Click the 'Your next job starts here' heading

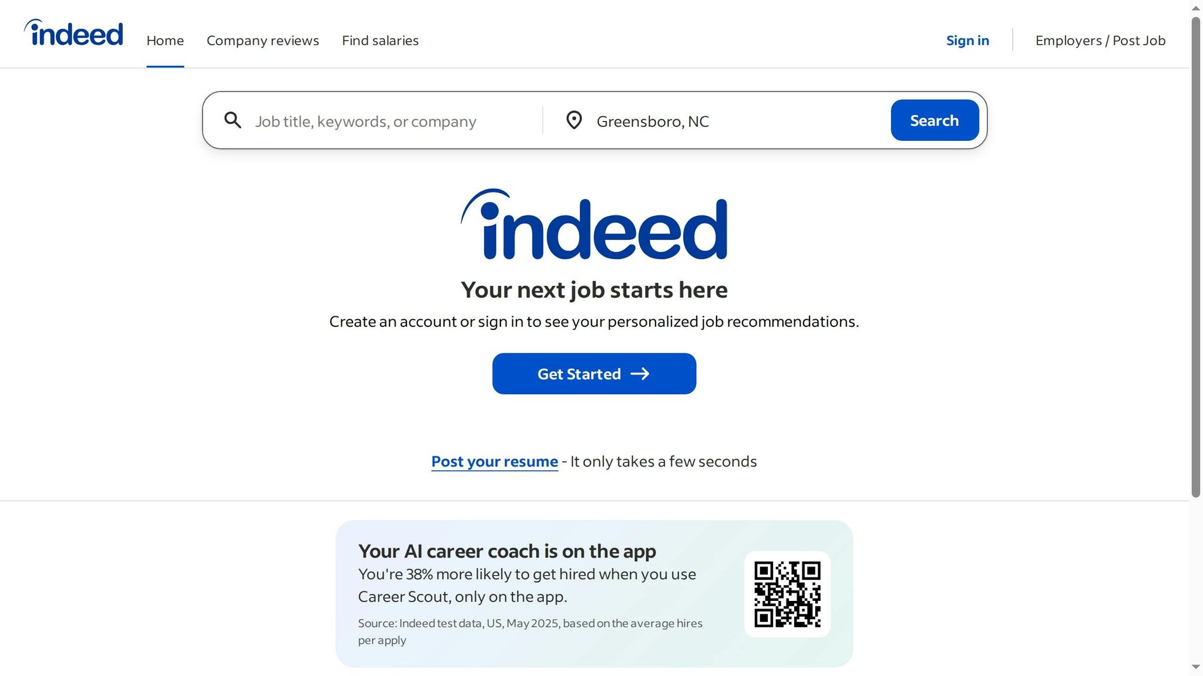(594, 290)
